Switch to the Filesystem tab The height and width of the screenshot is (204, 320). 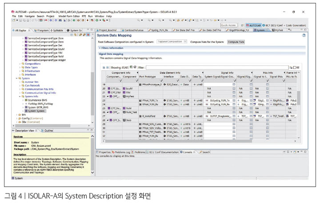41,30
